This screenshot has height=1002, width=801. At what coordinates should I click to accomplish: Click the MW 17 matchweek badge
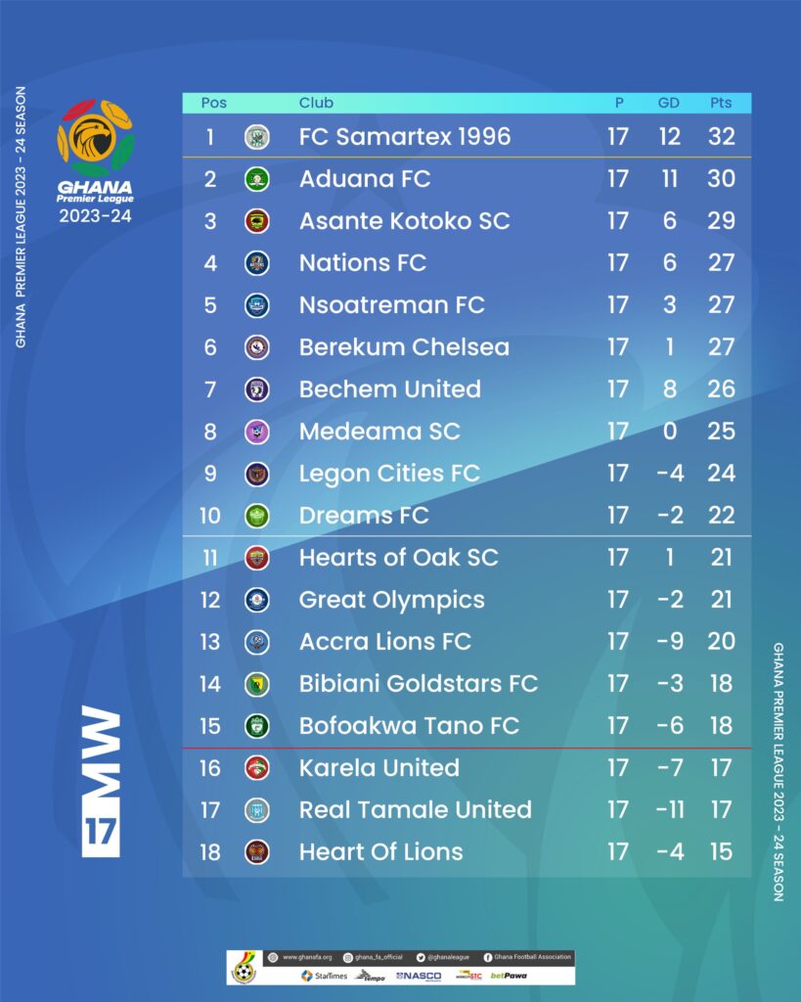[x=101, y=781]
